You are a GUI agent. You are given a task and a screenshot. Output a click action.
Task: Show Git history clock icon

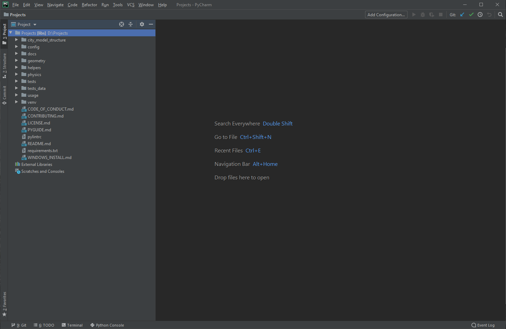480,15
